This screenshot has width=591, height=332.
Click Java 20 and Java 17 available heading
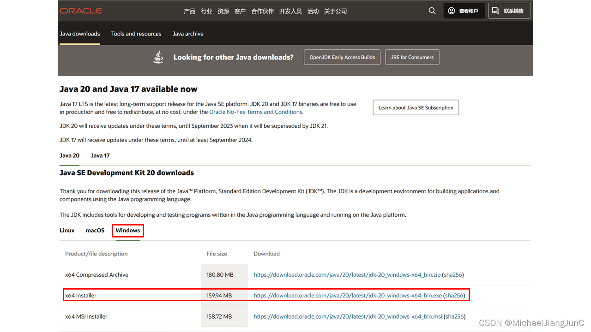point(128,89)
